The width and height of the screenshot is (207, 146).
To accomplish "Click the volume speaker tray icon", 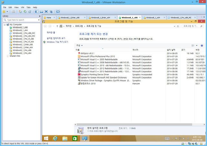I will click(184, 139).
